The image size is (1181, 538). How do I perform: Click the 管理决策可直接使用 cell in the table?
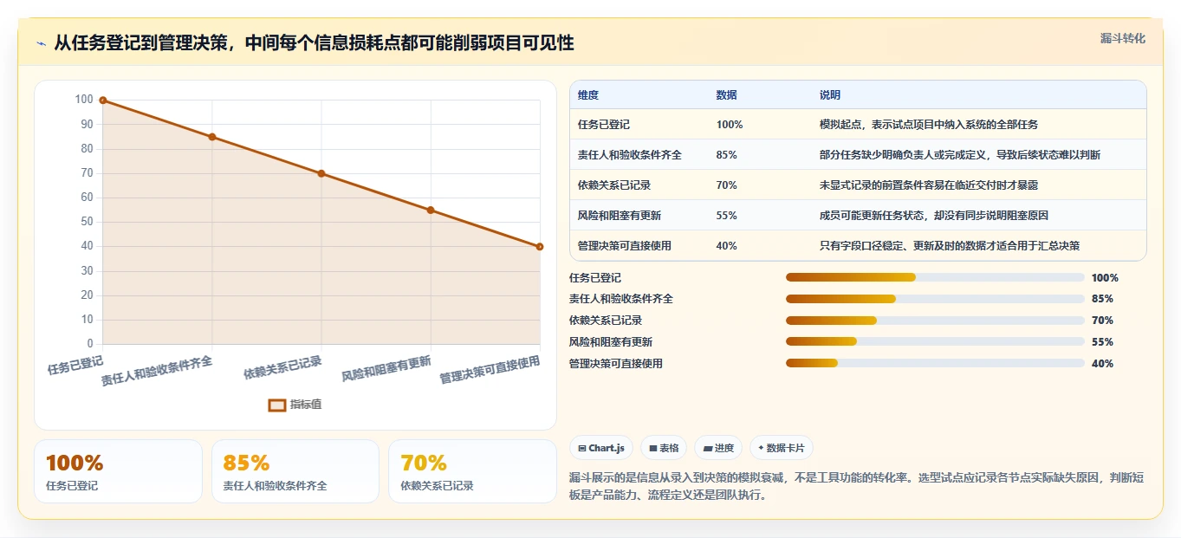625,246
